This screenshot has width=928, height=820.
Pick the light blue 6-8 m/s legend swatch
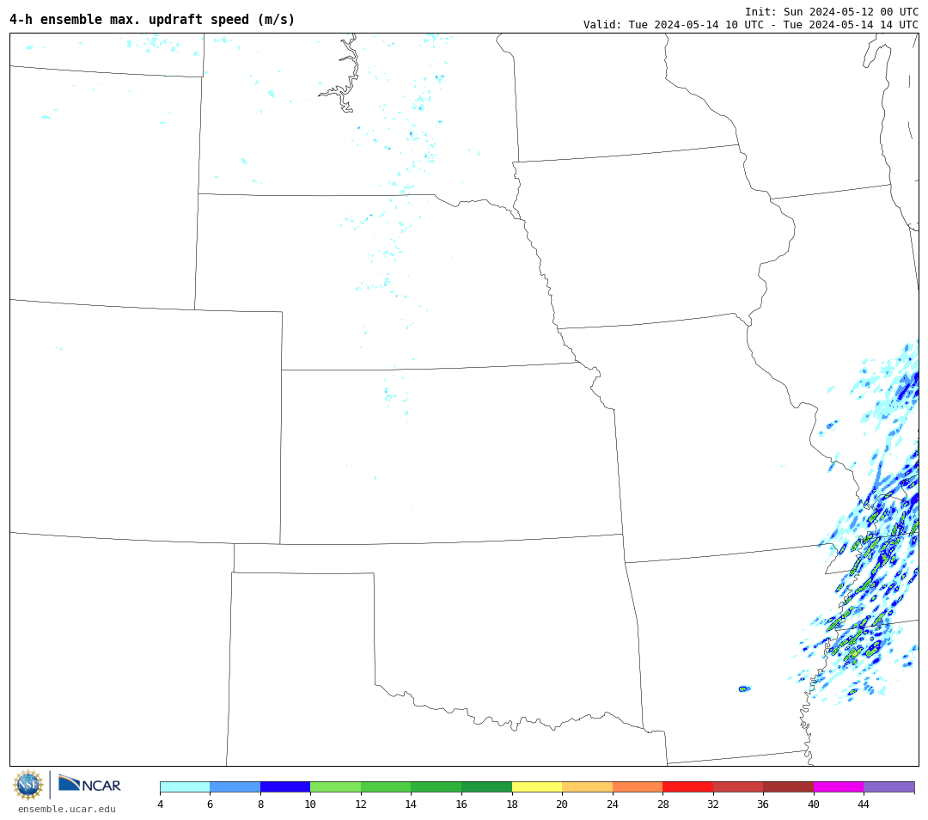235,786
